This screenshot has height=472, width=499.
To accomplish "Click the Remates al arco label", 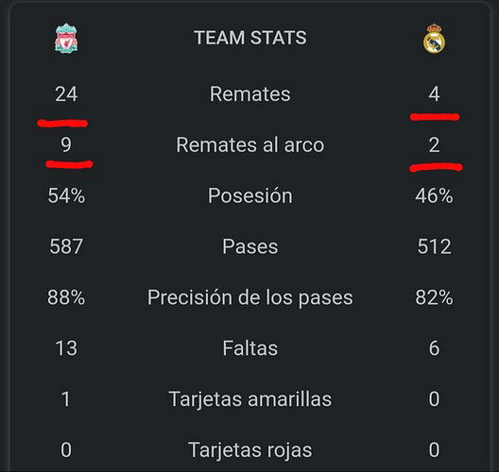I will click(x=250, y=145).
